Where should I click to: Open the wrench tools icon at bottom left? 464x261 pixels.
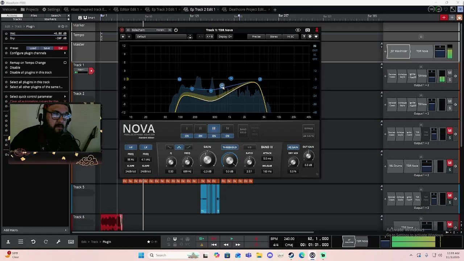point(58,242)
